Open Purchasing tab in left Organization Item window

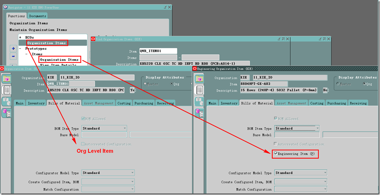click(144, 103)
